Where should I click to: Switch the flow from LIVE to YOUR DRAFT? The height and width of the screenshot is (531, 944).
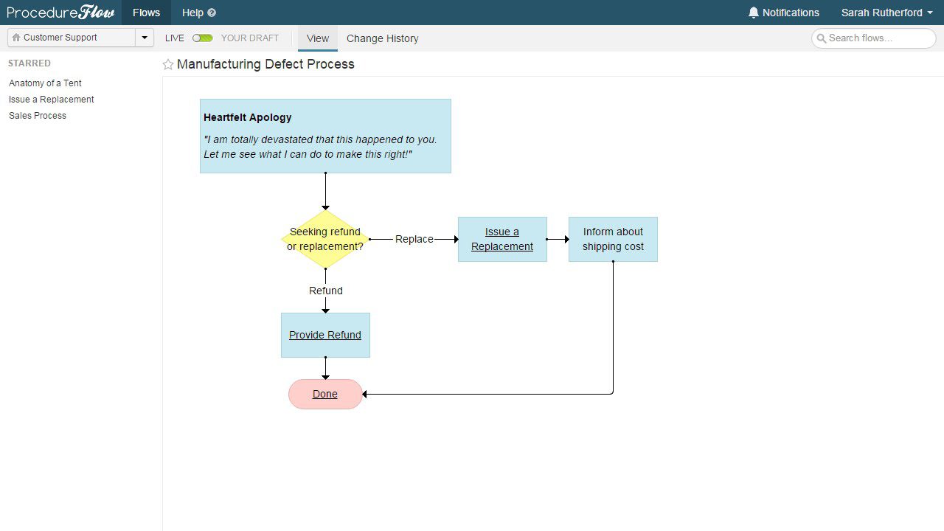(202, 38)
